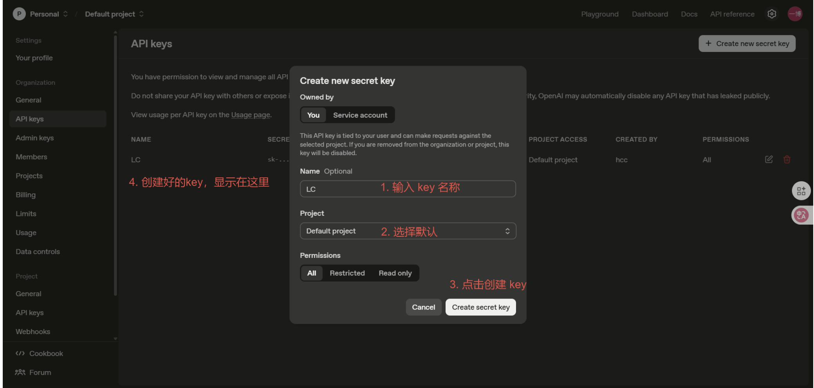
Task: Click the LC key name in table
Action: 135,160
